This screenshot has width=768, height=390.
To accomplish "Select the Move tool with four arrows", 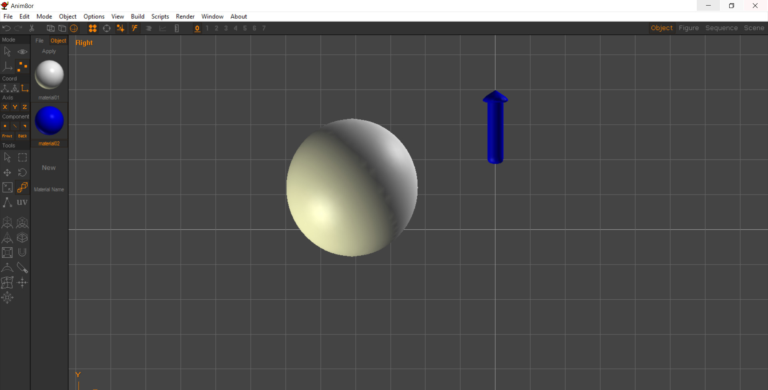I will pos(7,173).
